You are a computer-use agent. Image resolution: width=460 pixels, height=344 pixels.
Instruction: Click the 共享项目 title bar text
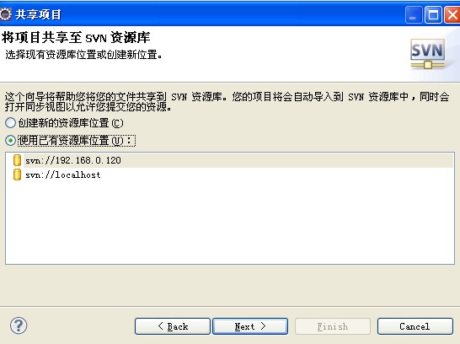(38, 14)
